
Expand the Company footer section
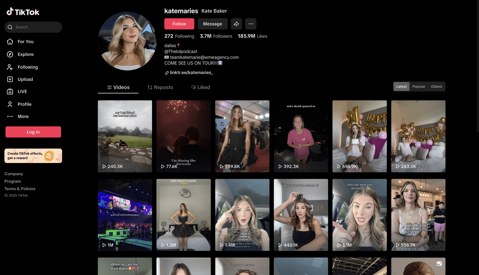[x=14, y=174]
